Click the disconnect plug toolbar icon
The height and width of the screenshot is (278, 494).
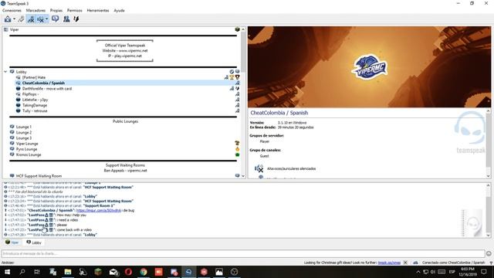[x=21, y=19]
